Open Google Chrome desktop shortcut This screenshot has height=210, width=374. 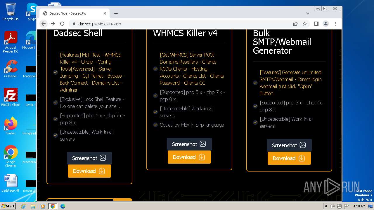pos(11,156)
